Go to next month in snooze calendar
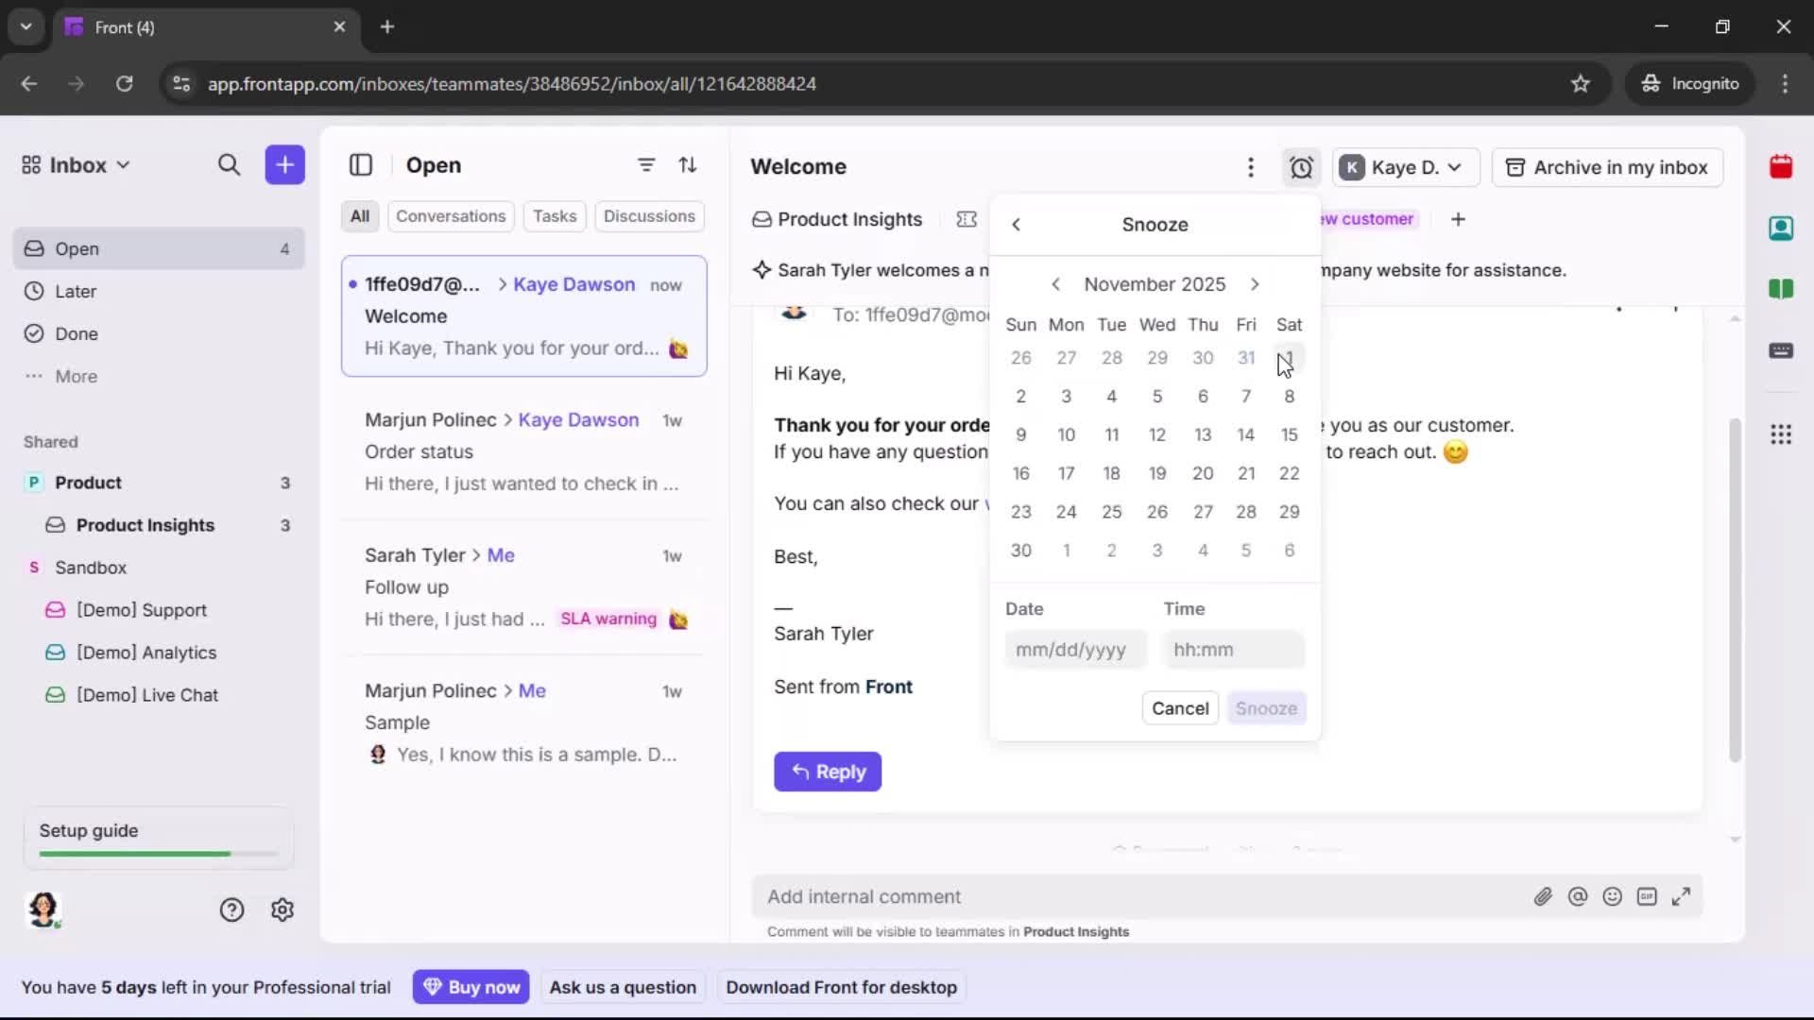Viewport: 1814px width, 1020px height. (1256, 283)
